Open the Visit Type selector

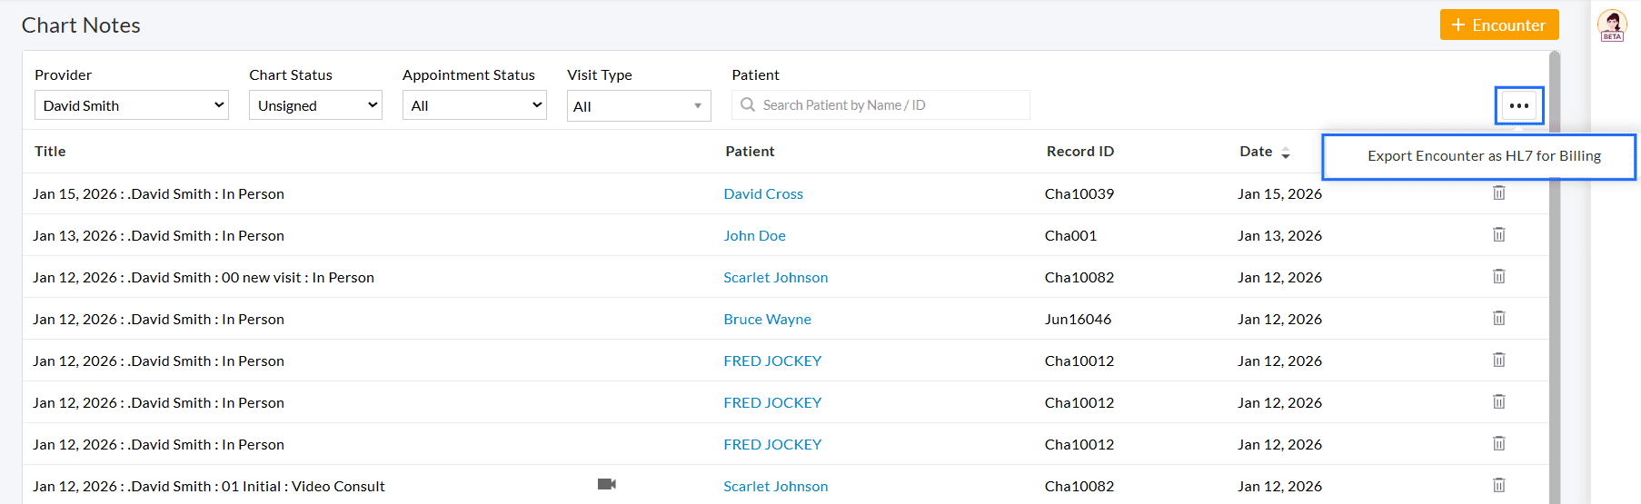coord(639,106)
